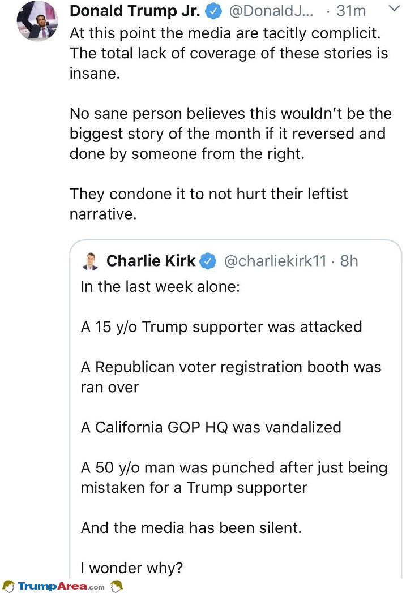Click the "media are tacitly complicit" opening line

(x=225, y=33)
